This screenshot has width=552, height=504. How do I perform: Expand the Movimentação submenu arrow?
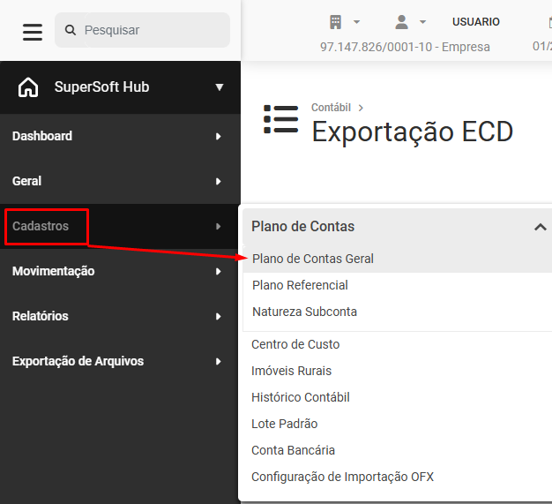(x=219, y=271)
